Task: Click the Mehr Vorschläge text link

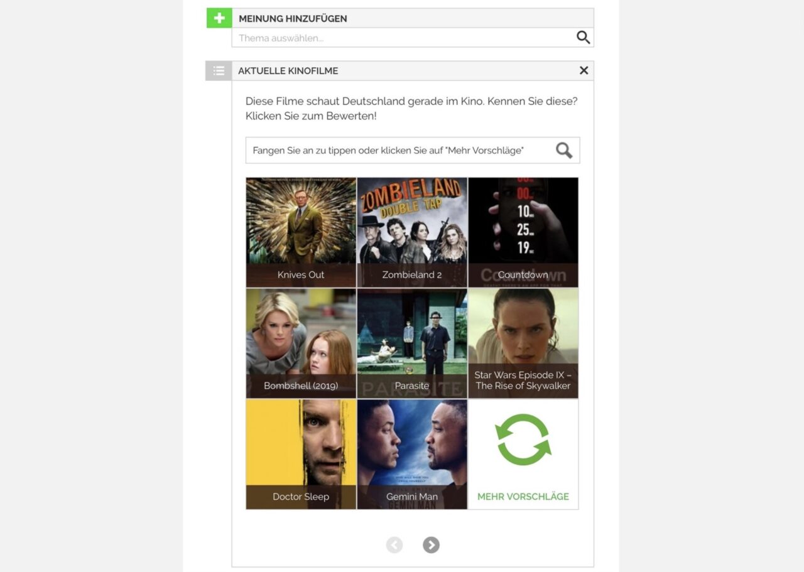Action: tap(523, 497)
